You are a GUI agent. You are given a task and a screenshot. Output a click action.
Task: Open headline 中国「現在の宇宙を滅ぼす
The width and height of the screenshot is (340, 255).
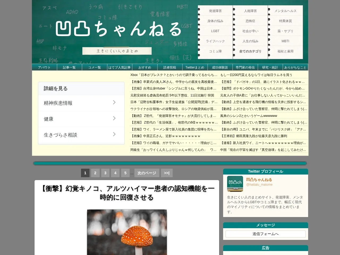pyautogui.click(x=263, y=150)
